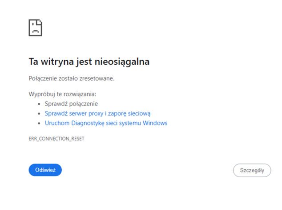This screenshot has height=210, width=282.
Task: Launch "Uruchom Diagnostykę sieci systemu Windows" link
Action: pyautogui.click(x=106, y=123)
